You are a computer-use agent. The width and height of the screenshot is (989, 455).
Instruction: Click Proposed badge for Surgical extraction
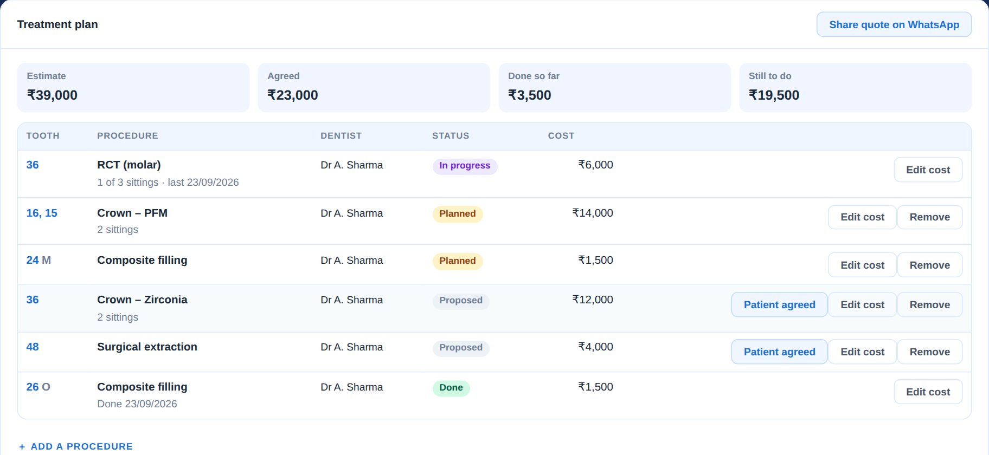(460, 348)
